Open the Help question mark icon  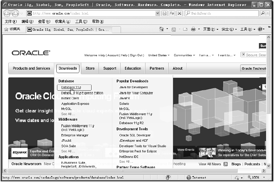(260, 29)
